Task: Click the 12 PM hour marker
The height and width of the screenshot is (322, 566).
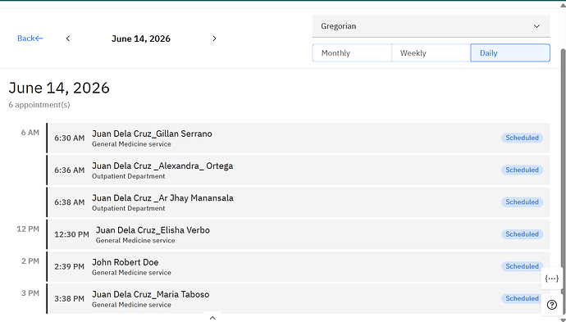Action: [28, 229]
